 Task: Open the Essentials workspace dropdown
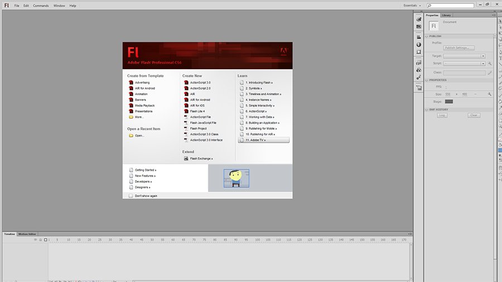[x=412, y=6]
